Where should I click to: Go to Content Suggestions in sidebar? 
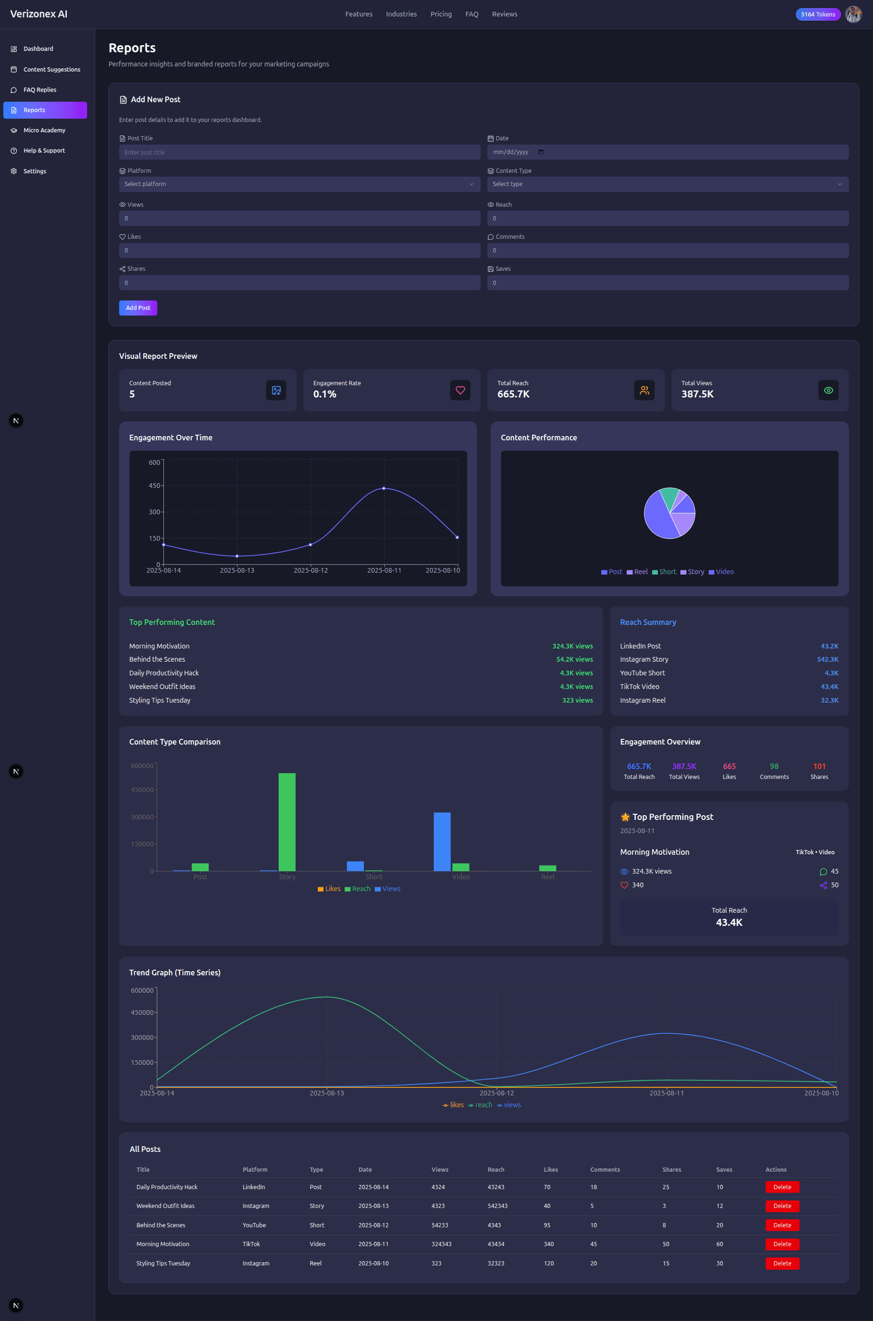[51, 70]
